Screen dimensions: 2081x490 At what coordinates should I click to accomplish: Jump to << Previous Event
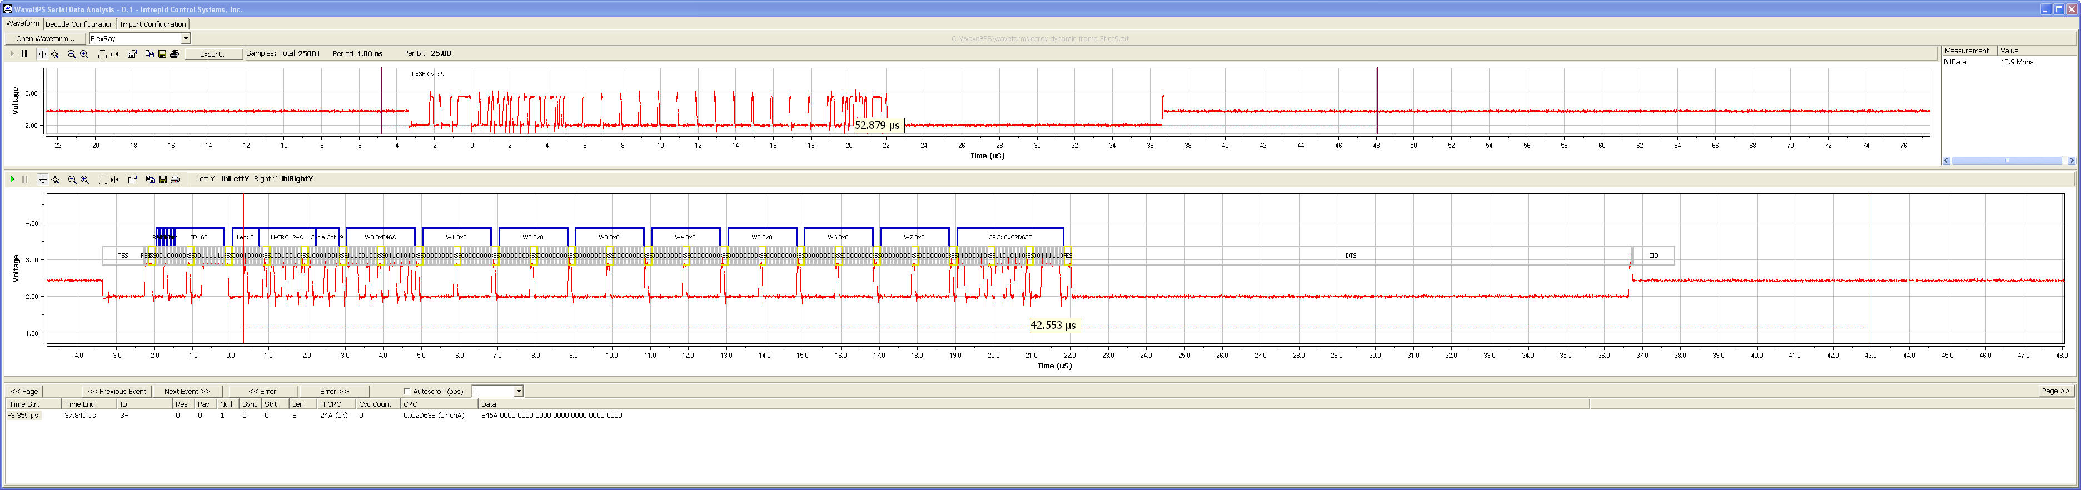[117, 391]
